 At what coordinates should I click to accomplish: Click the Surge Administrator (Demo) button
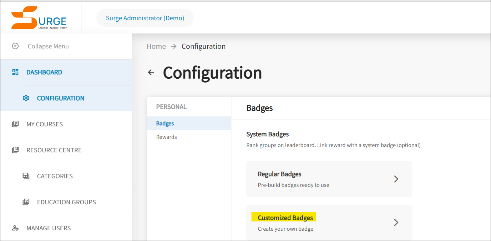145,18
